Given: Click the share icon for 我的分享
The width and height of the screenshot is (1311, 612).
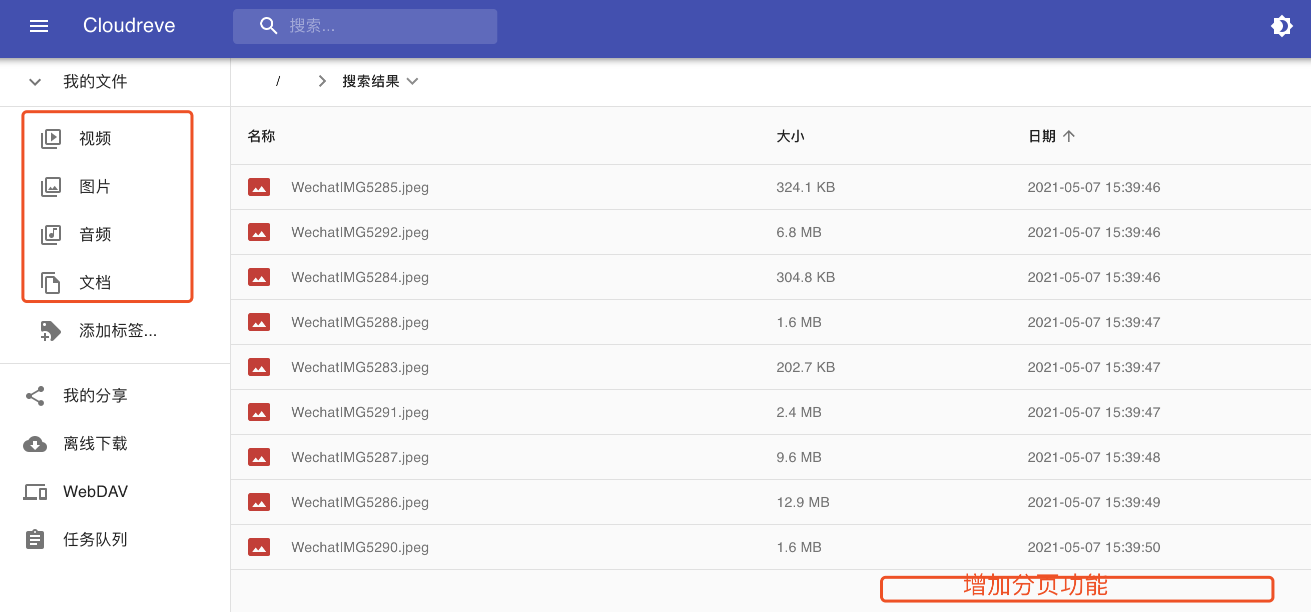Looking at the screenshot, I should point(35,396).
